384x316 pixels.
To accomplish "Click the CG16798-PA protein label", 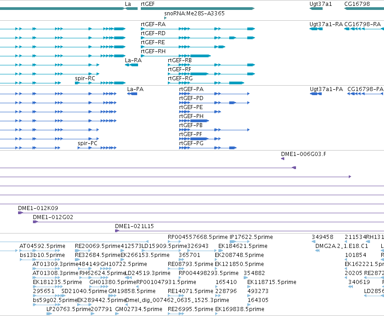I will coord(365,89).
